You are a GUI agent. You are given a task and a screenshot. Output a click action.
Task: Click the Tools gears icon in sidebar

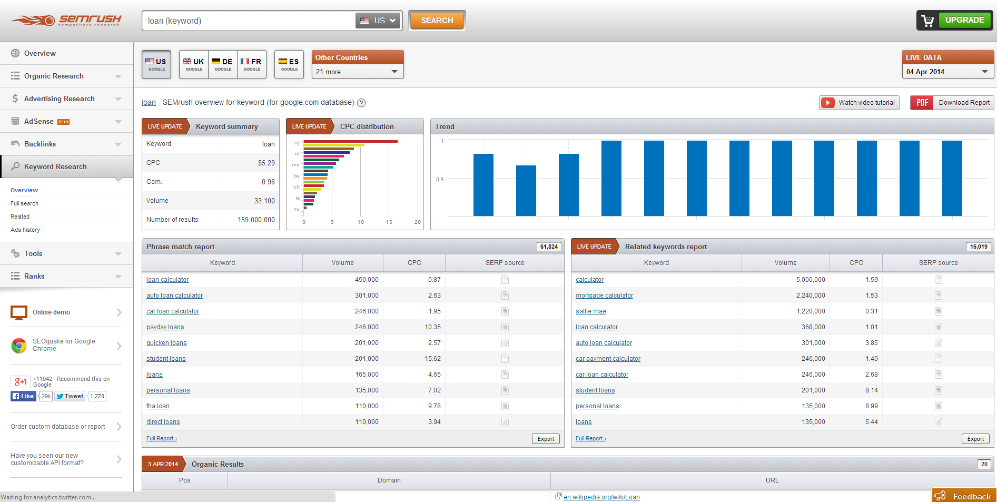coord(15,253)
